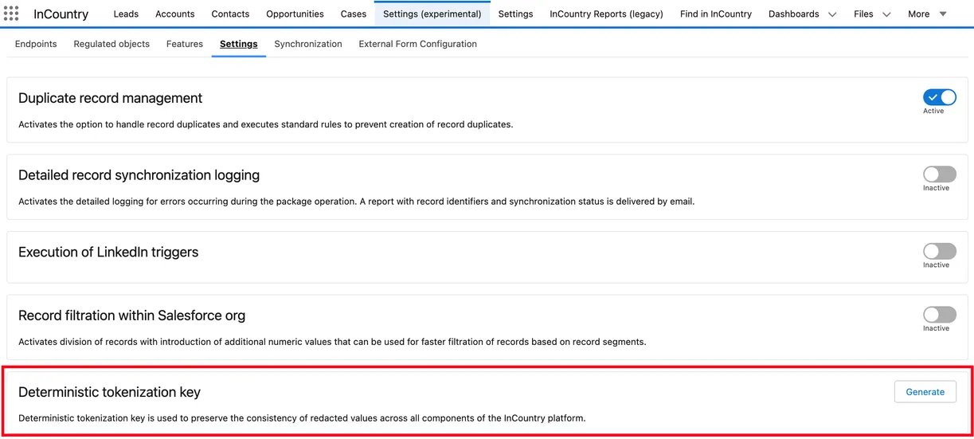974x439 pixels.
Task: Open InCountry Reports (legacy) page
Action: point(606,14)
